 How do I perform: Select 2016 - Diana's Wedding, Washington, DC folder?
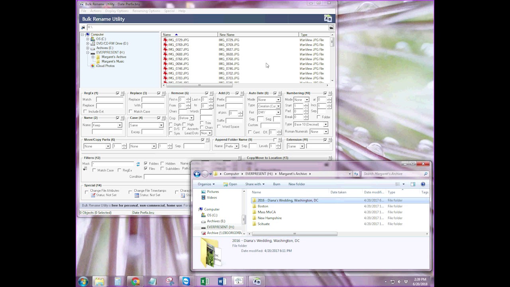tap(288, 201)
